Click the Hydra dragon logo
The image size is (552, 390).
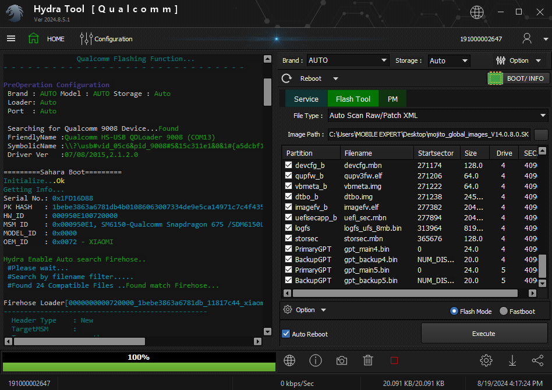pyautogui.click(x=15, y=13)
